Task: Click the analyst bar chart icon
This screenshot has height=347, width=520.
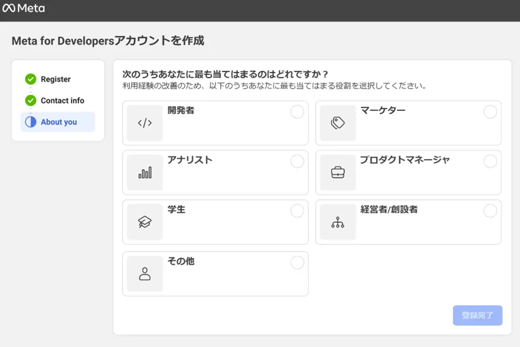Action: (x=145, y=172)
